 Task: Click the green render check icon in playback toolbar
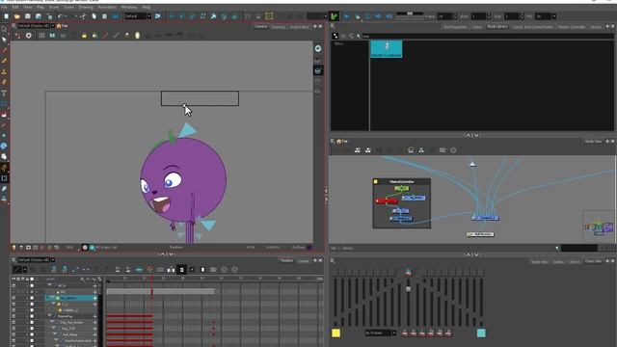click(335, 16)
